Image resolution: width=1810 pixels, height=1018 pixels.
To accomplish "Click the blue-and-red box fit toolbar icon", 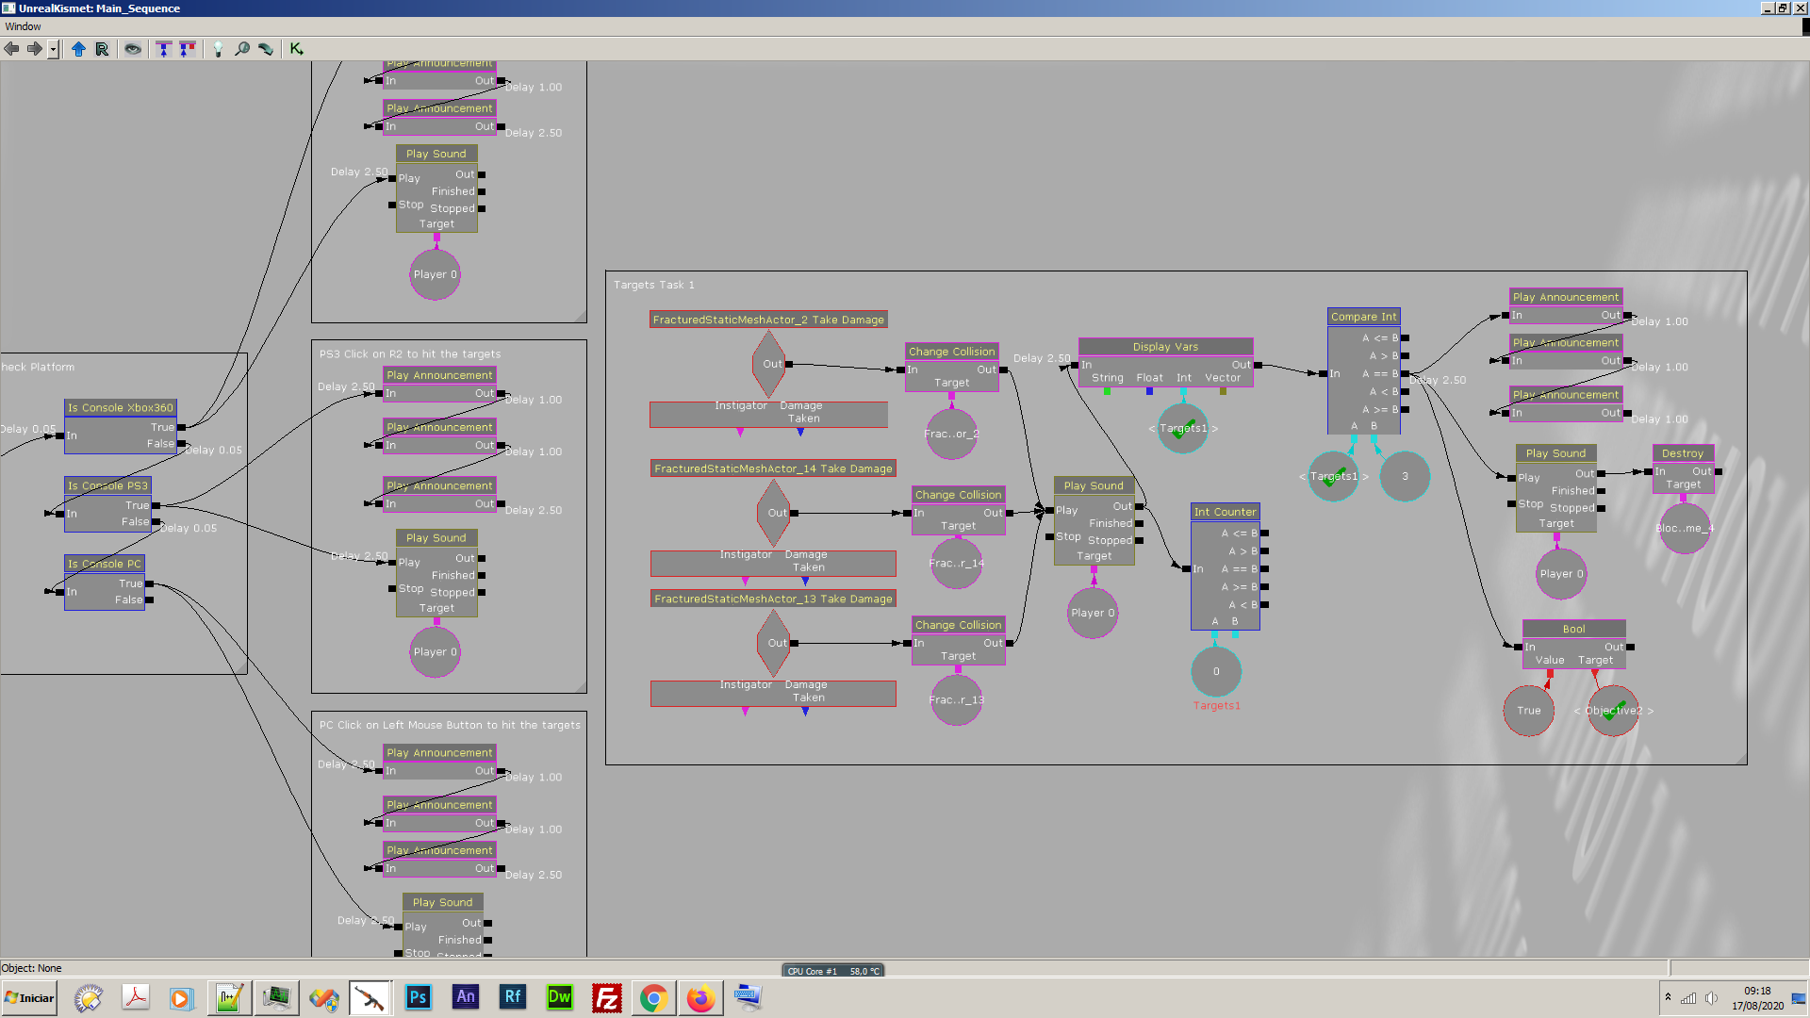I will pyautogui.click(x=188, y=49).
